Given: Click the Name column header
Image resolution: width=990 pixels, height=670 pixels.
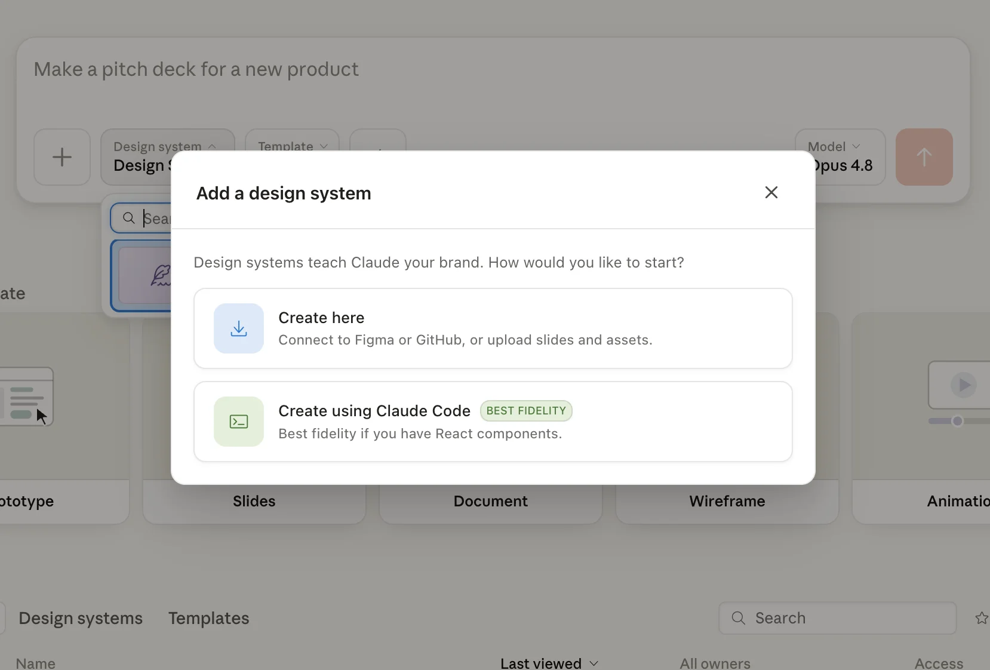Looking at the screenshot, I should click(36, 663).
